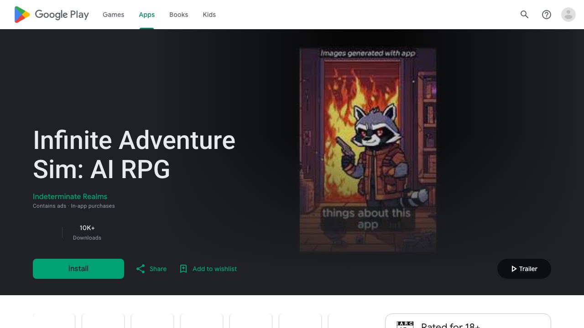Click the Share label
The image size is (584, 328).
pyautogui.click(x=158, y=269)
